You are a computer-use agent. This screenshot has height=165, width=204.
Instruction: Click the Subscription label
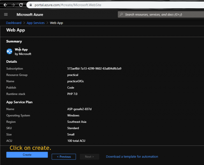pyautogui.click(x=15, y=69)
